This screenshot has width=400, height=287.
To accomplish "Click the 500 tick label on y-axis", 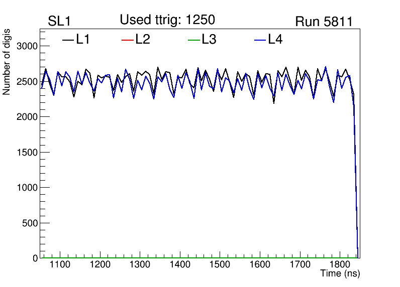I will click(31, 223).
